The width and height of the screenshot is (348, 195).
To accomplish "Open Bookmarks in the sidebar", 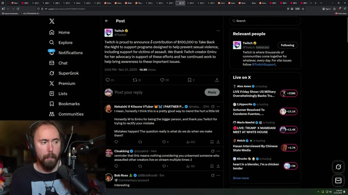I will click(x=64, y=104).
